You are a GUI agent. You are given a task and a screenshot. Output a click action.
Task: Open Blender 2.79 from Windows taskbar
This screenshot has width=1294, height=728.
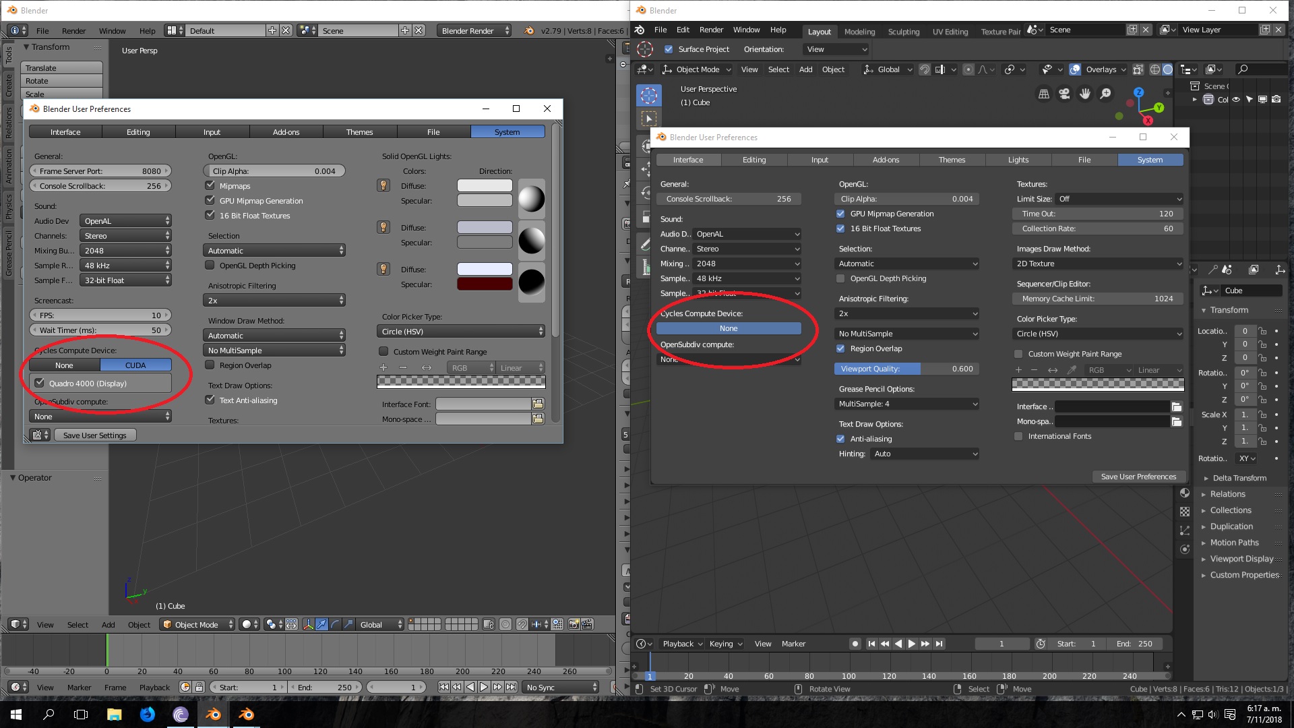click(x=213, y=714)
